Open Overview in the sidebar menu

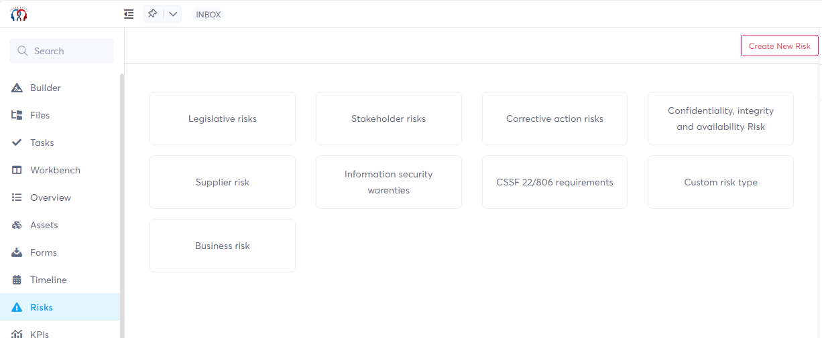coord(50,197)
